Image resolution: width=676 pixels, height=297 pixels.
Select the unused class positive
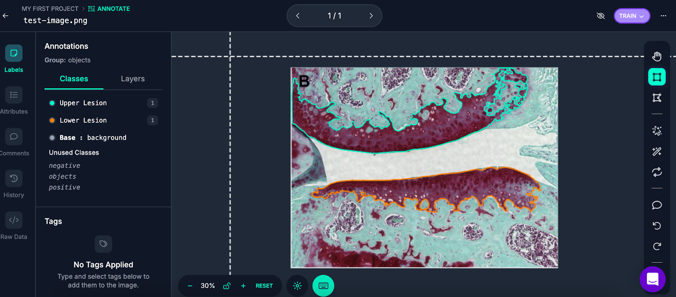[x=65, y=187]
